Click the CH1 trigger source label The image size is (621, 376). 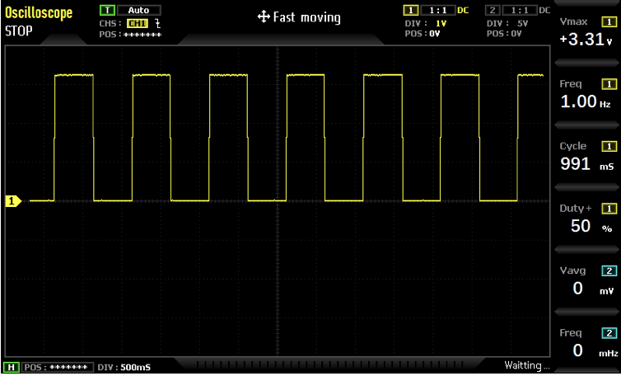138,24
